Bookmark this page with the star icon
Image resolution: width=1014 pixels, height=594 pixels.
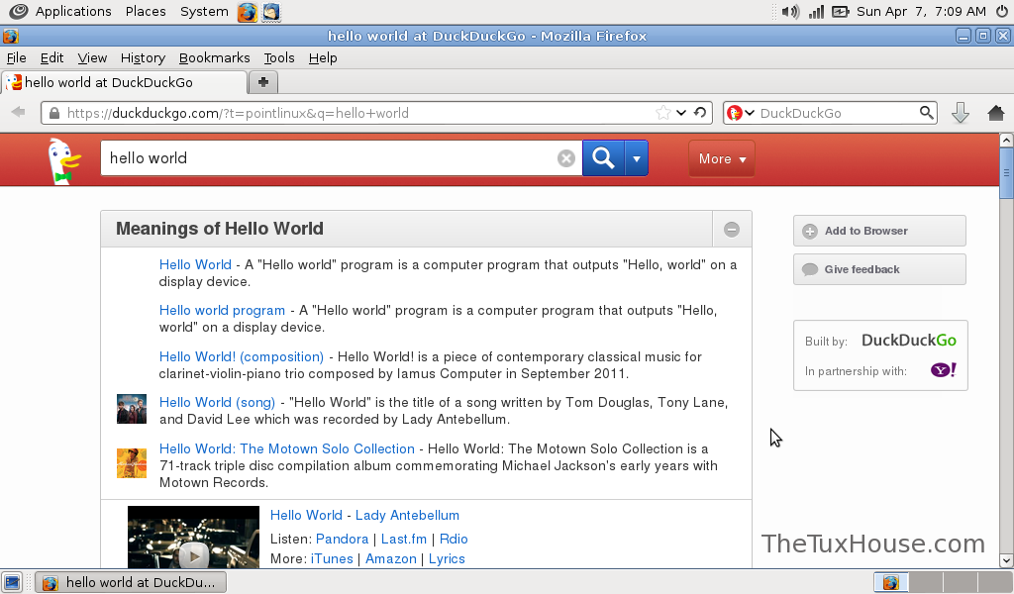[x=663, y=113]
